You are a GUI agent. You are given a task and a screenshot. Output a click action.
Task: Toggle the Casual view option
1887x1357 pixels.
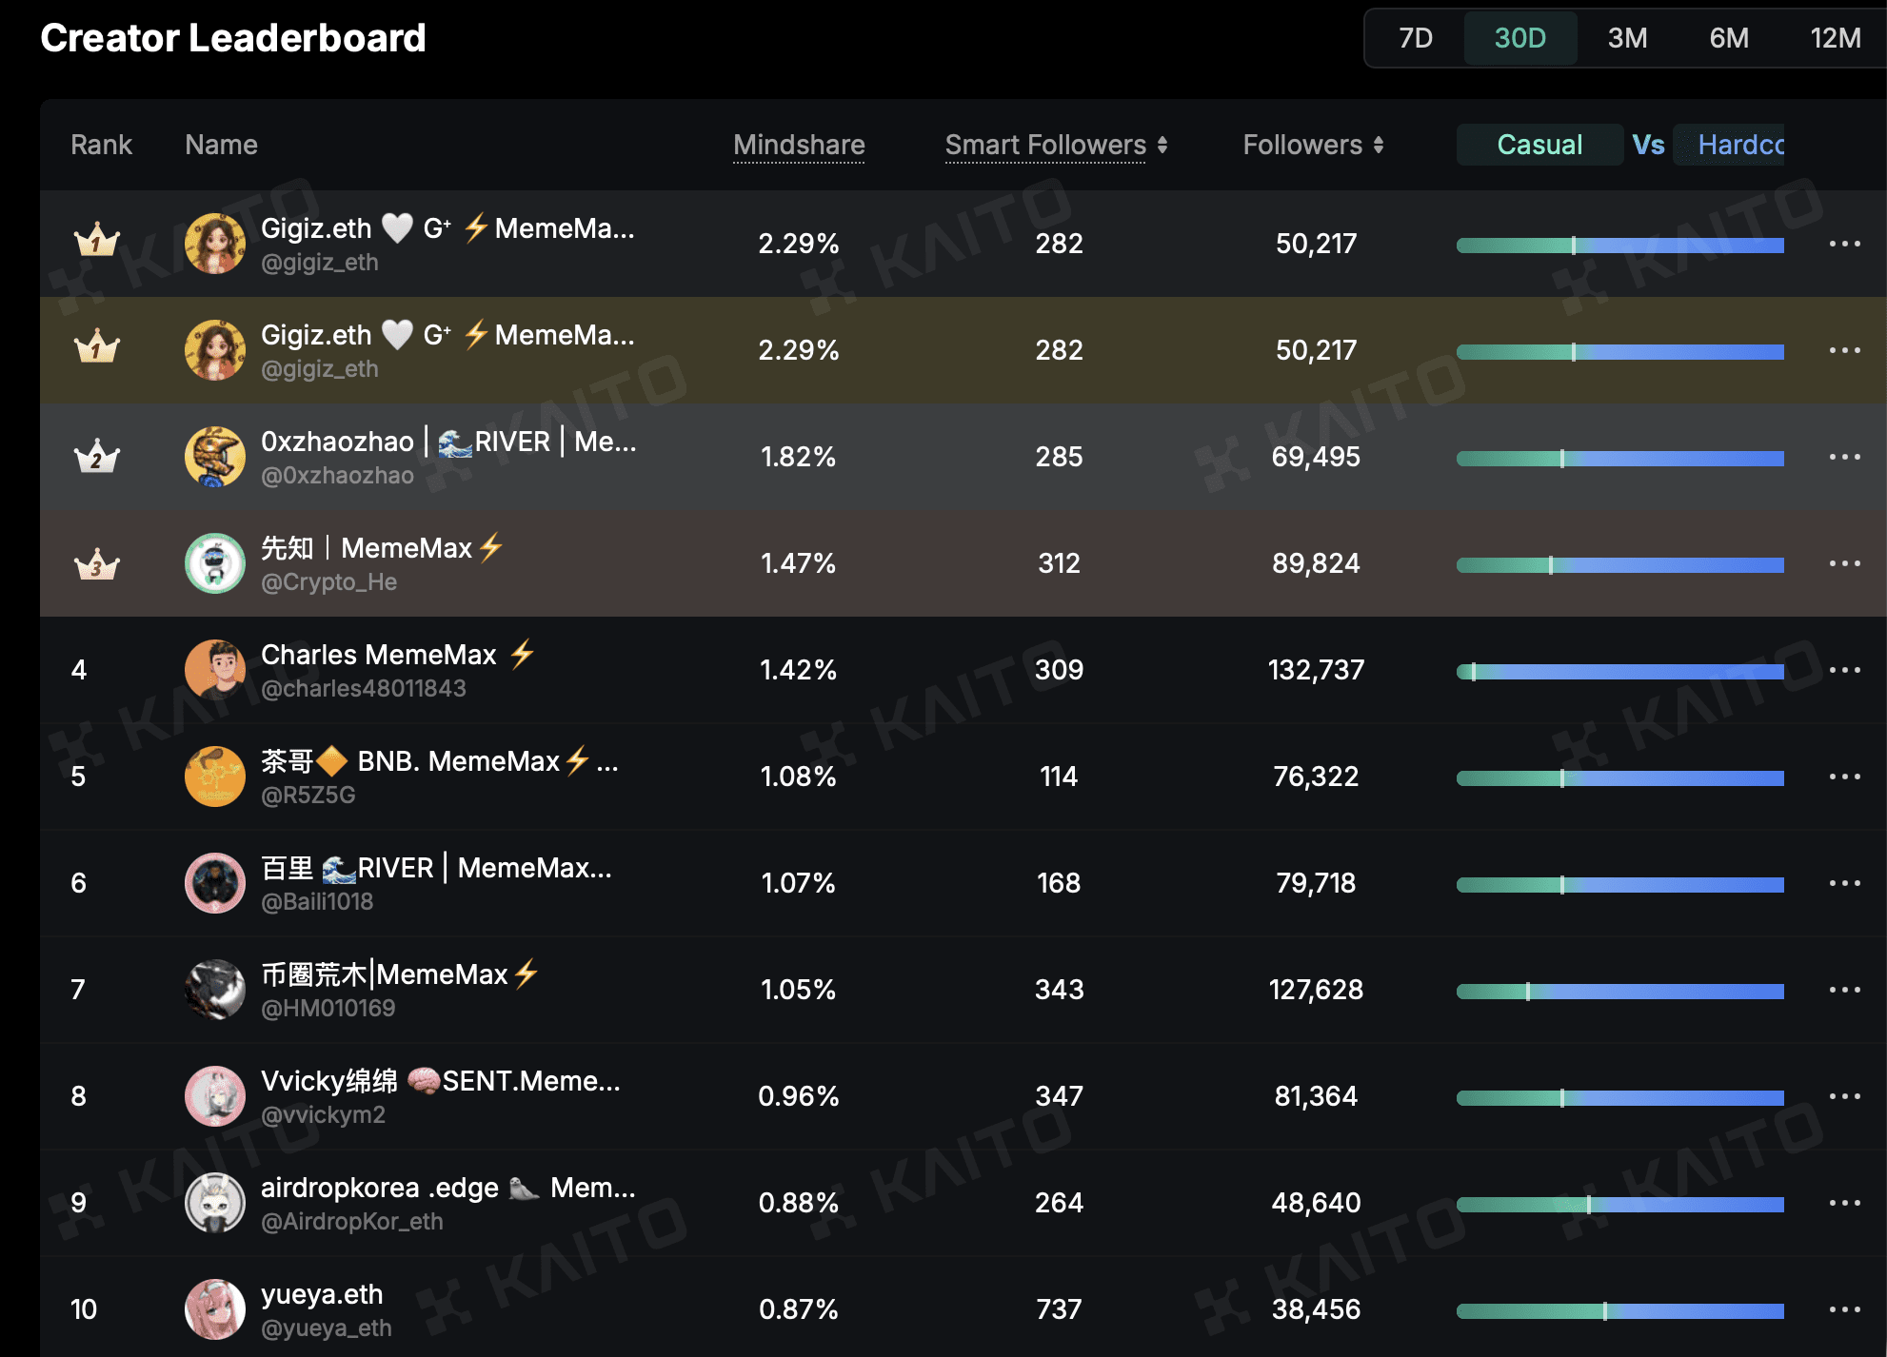click(x=1539, y=145)
